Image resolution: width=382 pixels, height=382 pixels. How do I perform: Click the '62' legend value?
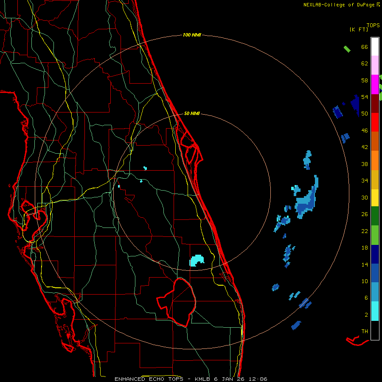click(365, 64)
